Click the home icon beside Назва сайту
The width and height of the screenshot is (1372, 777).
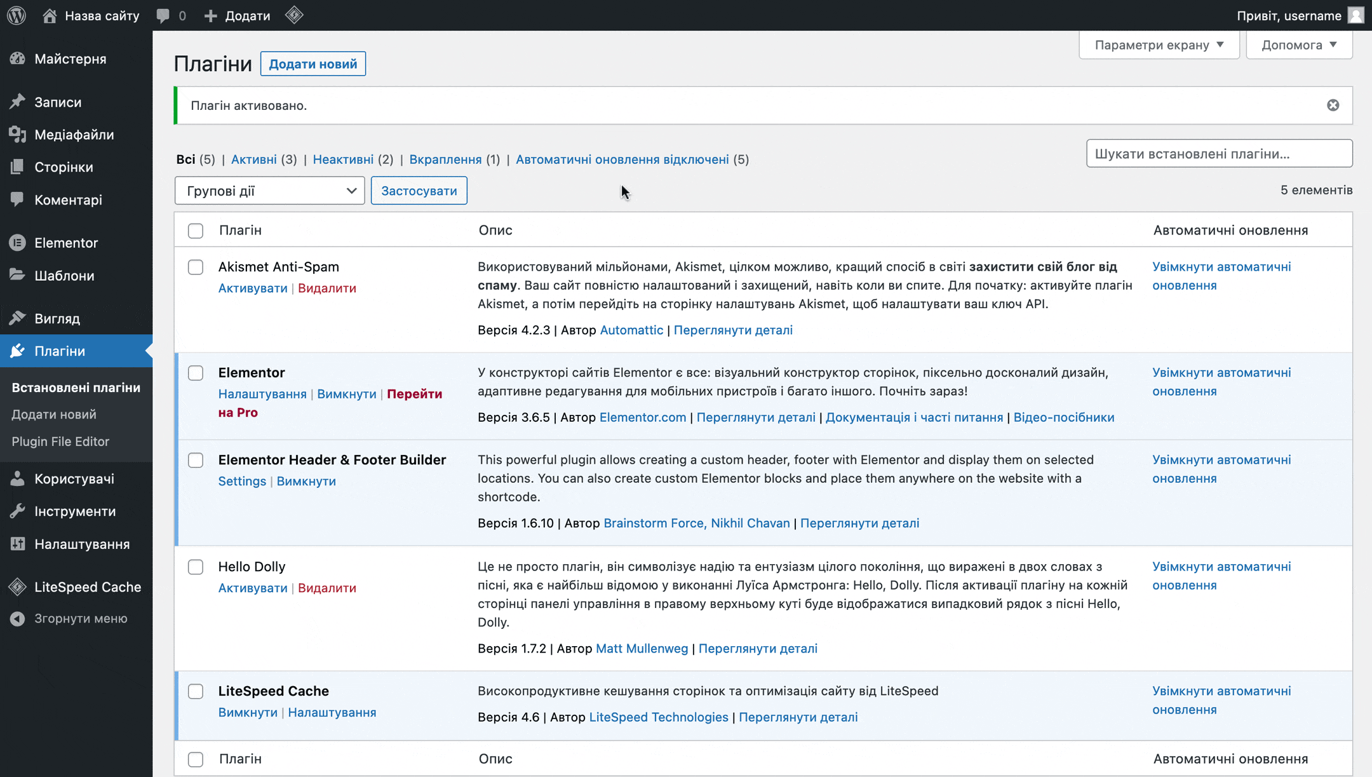(x=49, y=15)
